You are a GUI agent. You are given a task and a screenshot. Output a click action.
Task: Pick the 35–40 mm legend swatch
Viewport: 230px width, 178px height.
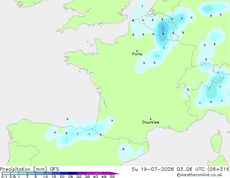click(90, 173)
